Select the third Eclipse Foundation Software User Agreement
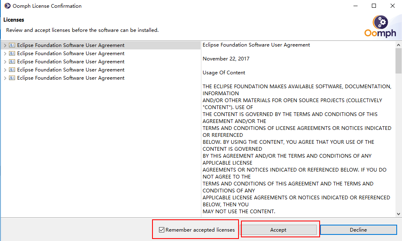The width and height of the screenshot is (402, 241). coord(71,62)
